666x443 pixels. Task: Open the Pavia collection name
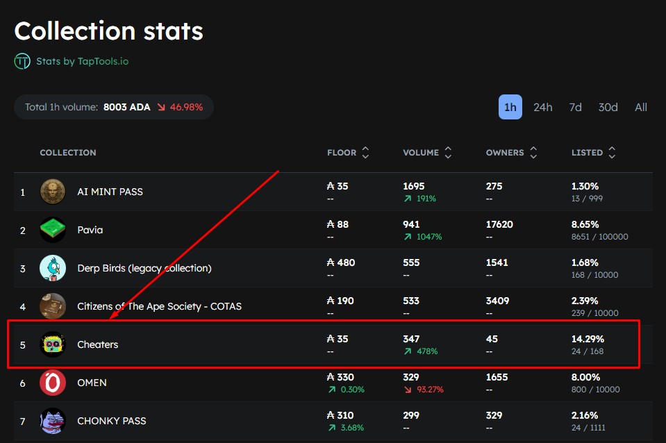click(90, 230)
